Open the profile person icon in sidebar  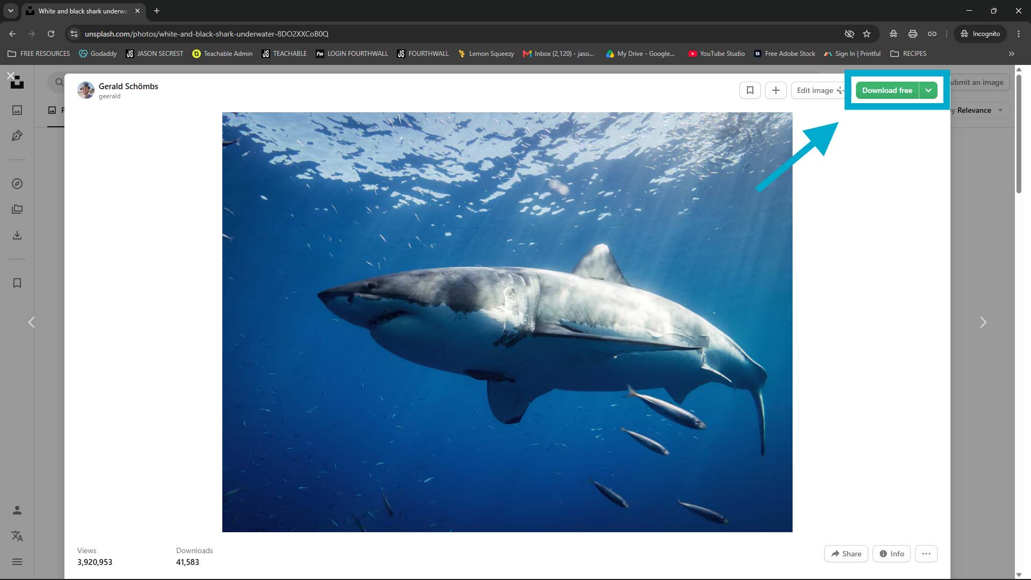(x=17, y=510)
